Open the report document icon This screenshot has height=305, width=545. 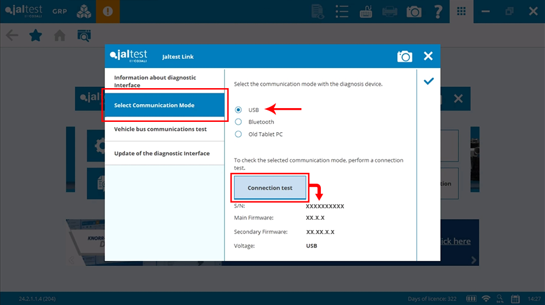(317, 11)
